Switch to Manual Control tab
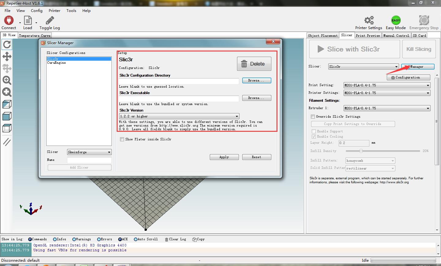Screen dimensions: 441x266 396,36
